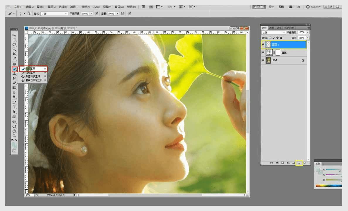This screenshot has height=211, width=348.
Task: Click the delete layer trash icon
Action: (x=305, y=163)
